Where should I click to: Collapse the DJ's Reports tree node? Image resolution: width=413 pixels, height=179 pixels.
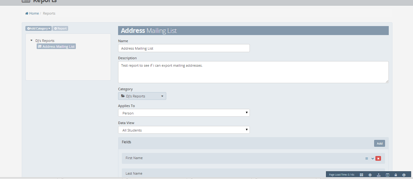[31, 41]
